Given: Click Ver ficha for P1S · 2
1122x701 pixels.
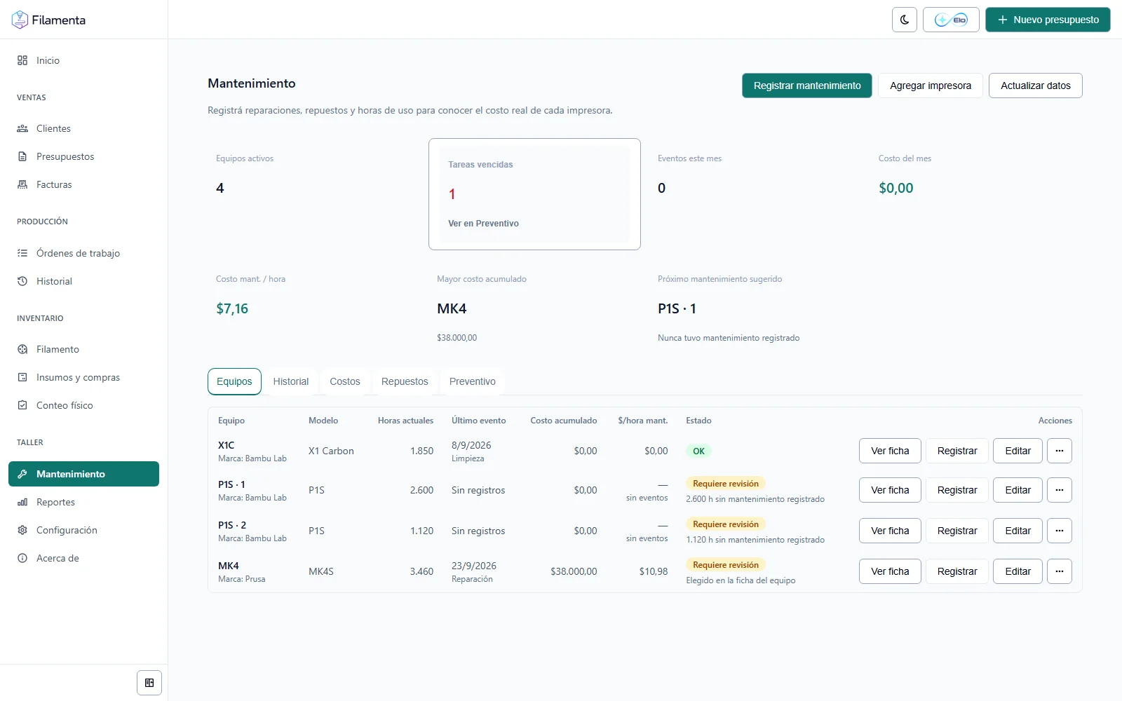Looking at the screenshot, I should [890, 531].
